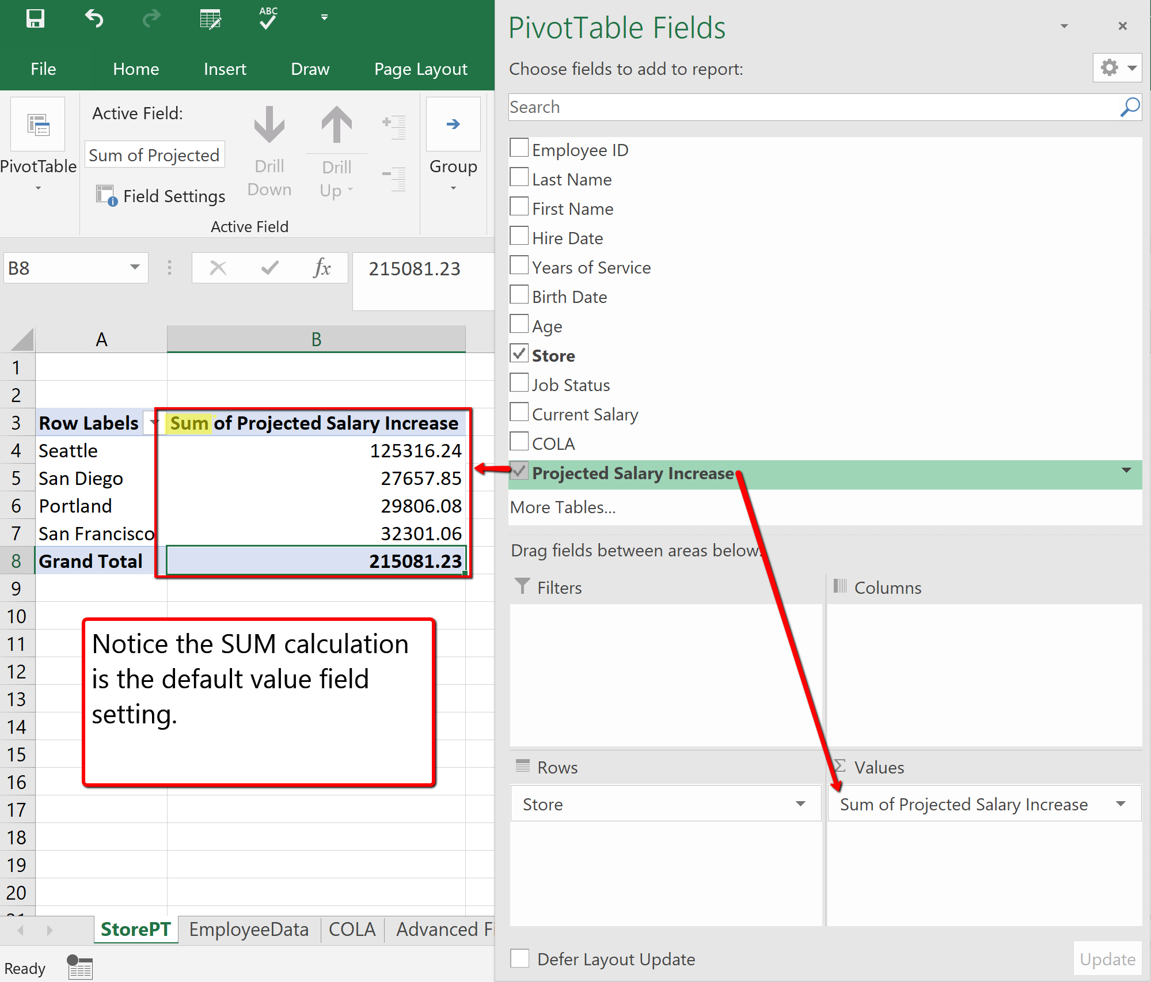Viewport: 1151px width, 982px height.
Task: Check the Age field checkbox
Action: point(519,324)
